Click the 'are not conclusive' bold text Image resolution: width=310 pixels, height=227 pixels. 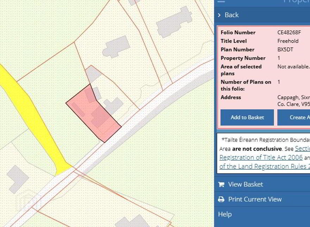pos(257,149)
